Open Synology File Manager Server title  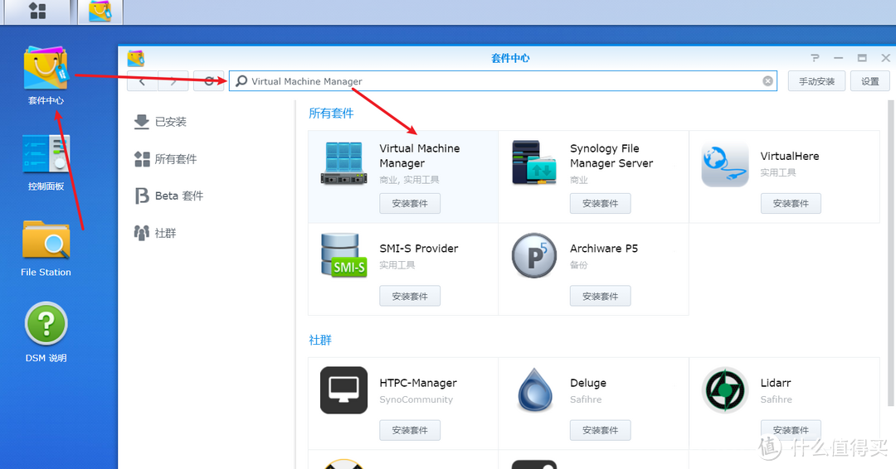tap(611, 156)
